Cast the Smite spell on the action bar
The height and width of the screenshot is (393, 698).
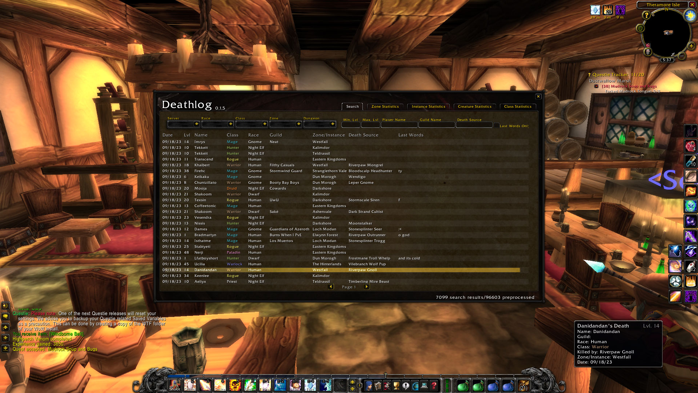tap(220, 385)
